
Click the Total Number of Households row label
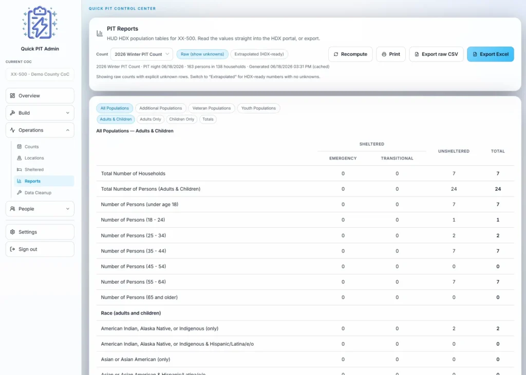[133, 173]
